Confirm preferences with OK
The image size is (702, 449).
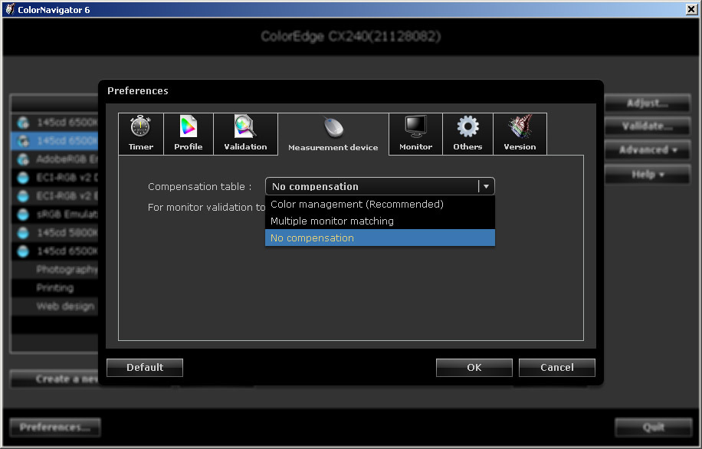click(x=474, y=368)
